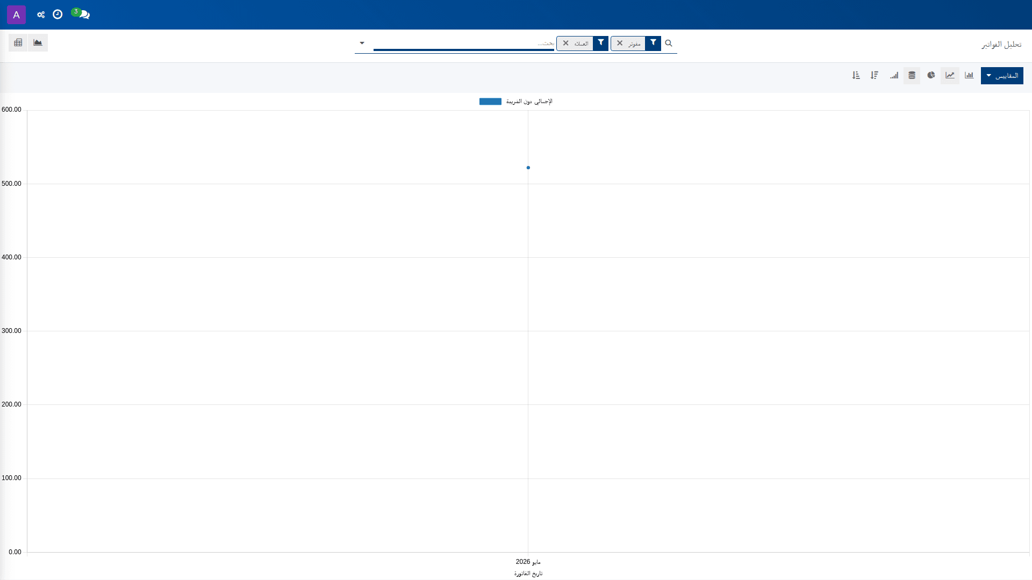1032x580 pixels.
Task: Switch to pivot table view
Action: 18,42
